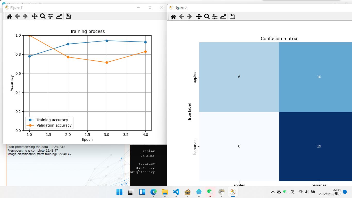Viewport: 352px width, 198px height.
Task: Switch to Visual Studio Code in taskbar
Action: 176,192
